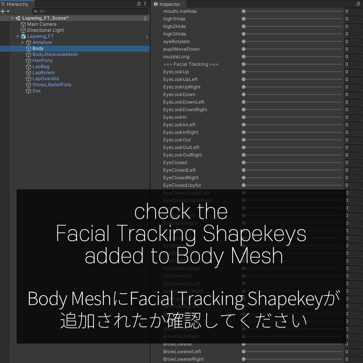Open Lapwing_FT prefab via its right arrow
This screenshot has height=363, width=363.
(147, 36)
